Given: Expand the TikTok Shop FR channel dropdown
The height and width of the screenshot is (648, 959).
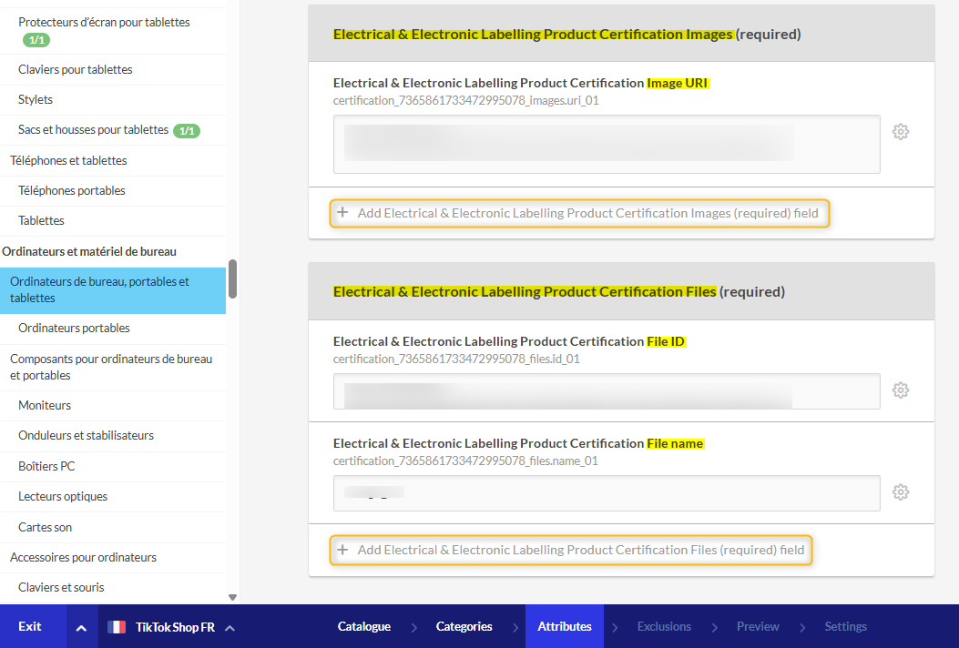Looking at the screenshot, I should coord(230,627).
